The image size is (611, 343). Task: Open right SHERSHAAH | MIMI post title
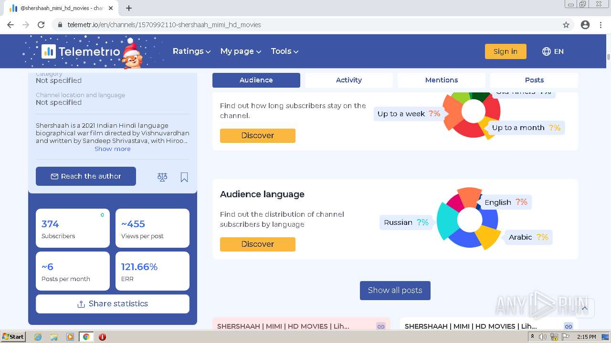471,326
